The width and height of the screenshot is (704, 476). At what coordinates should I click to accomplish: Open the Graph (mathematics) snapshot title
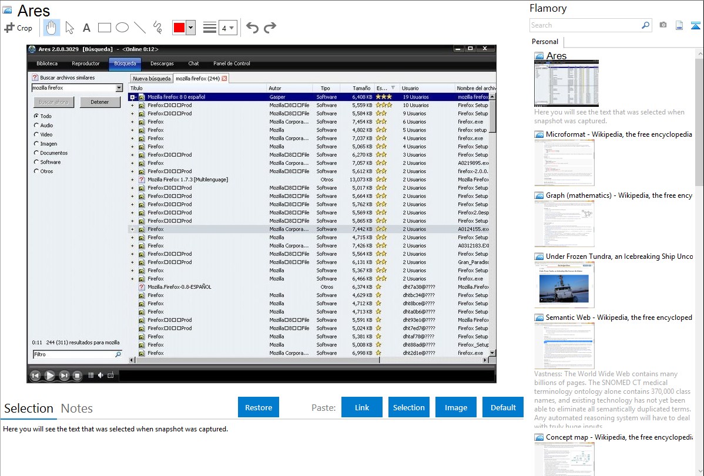point(619,195)
